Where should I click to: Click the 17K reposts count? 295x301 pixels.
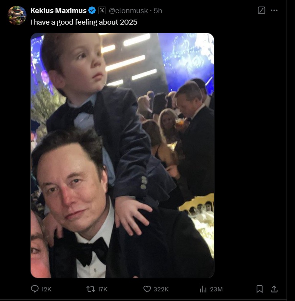coord(102,289)
